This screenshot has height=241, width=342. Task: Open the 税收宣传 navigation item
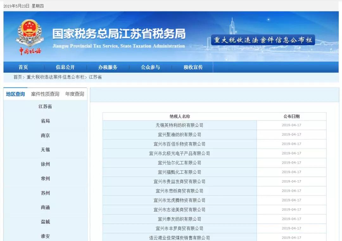(x=193, y=67)
